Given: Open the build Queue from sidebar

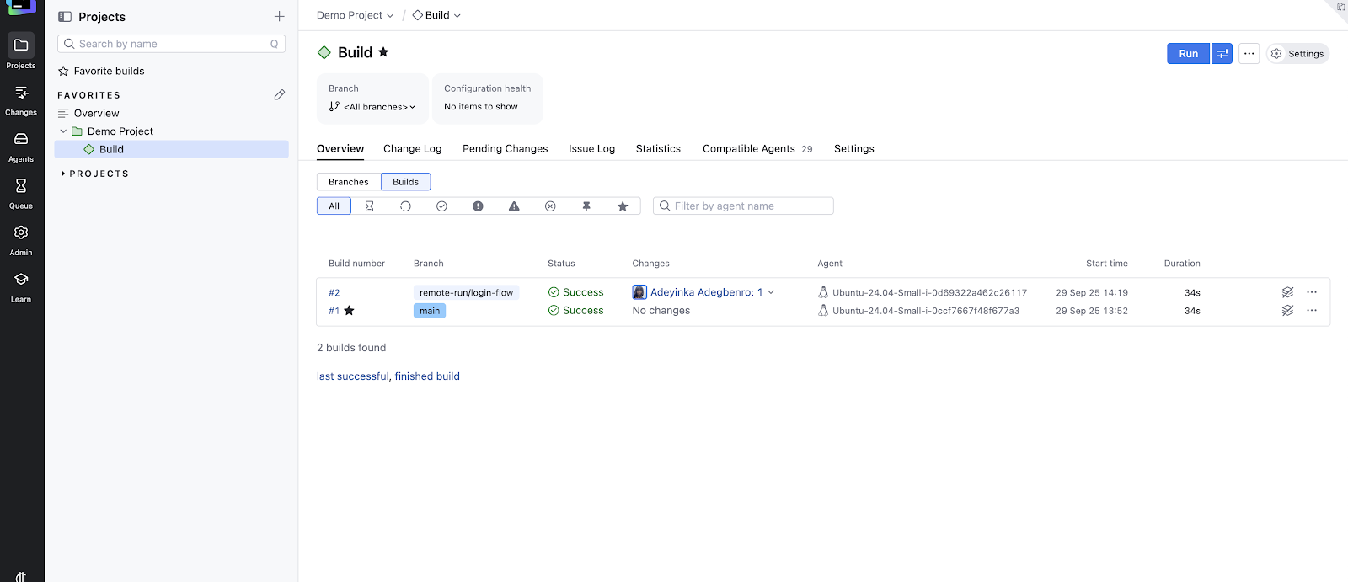Looking at the screenshot, I should 21,192.
